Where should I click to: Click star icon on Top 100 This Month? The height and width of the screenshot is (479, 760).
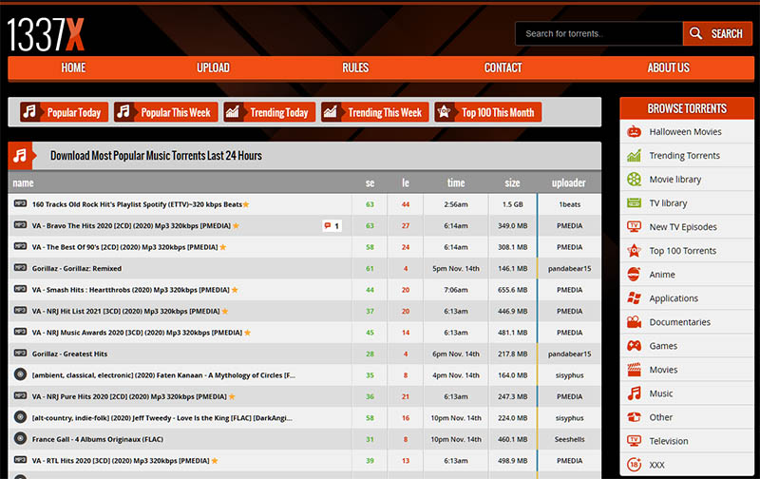point(444,111)
